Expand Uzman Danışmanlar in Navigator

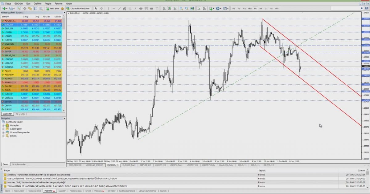[3, 132]
